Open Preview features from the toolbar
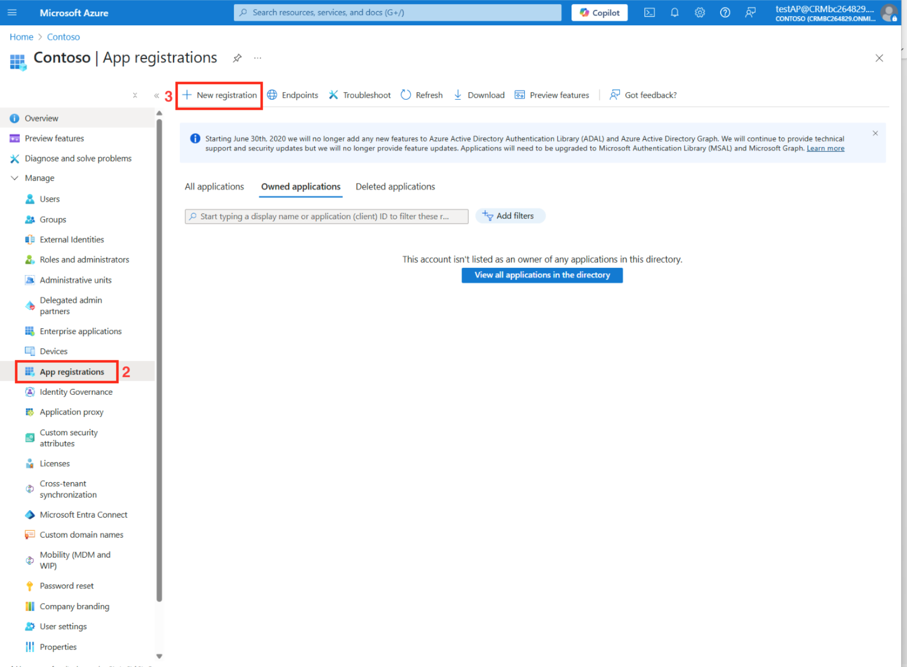Viewport: 907px width, 667px height. (552, 95)
